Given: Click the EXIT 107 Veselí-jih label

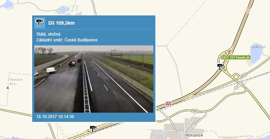Looking at the screenshot, I should tap(236, 58).
